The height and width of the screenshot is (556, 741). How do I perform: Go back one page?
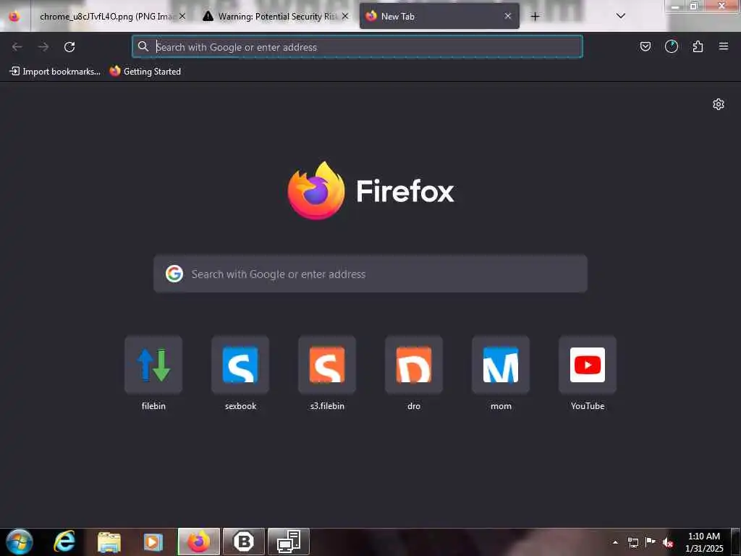[x=17, y=47]
